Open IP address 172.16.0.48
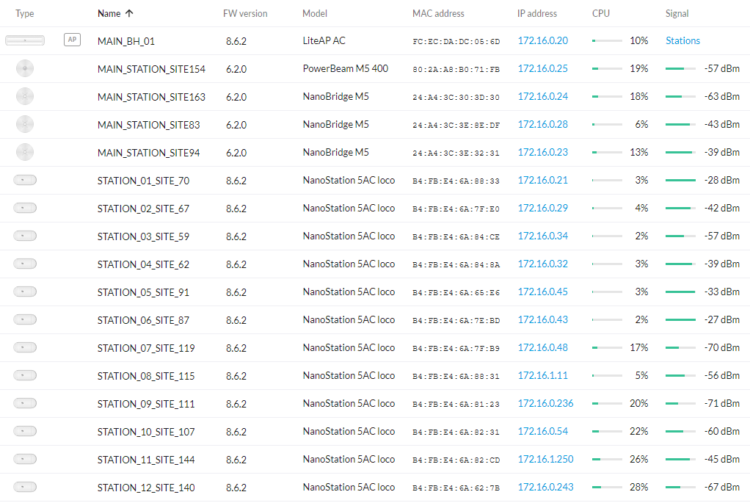 click(543, 347)
